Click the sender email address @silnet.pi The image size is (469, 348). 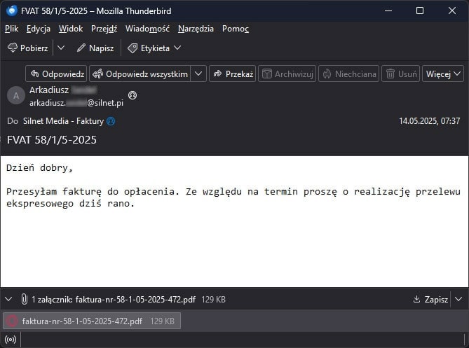(76, 103)
